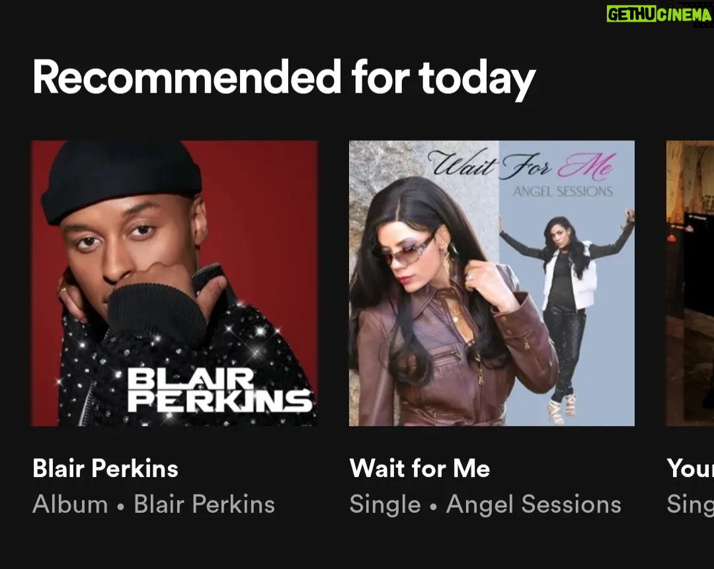
Task: Click the third item's cut-off subtitle
Action: pos(690,506)
